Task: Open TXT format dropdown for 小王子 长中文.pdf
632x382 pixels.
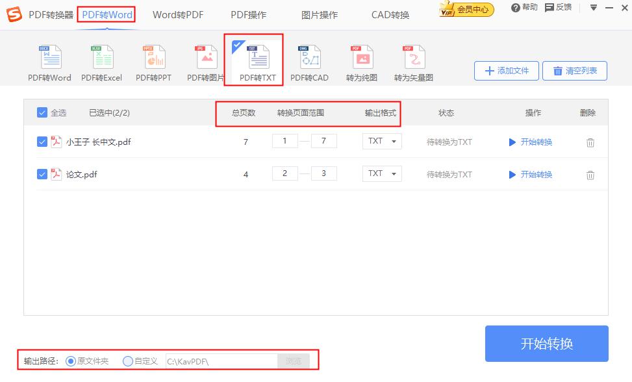Action: tap(382, 142)
